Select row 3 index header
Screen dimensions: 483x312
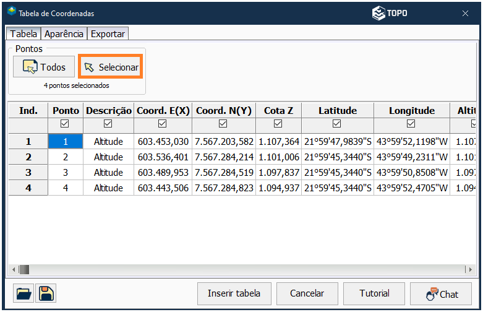[x=28, y=173]
